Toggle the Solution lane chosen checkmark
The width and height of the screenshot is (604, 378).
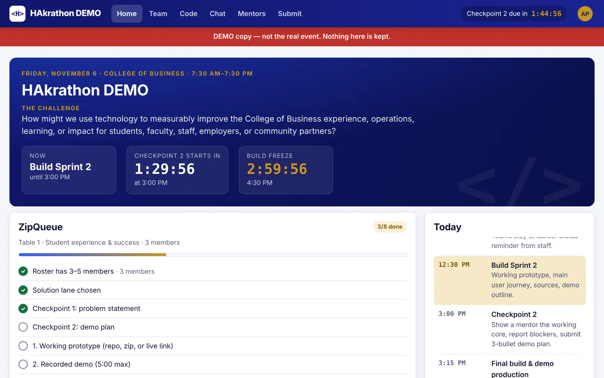click(x=23, y=290)
